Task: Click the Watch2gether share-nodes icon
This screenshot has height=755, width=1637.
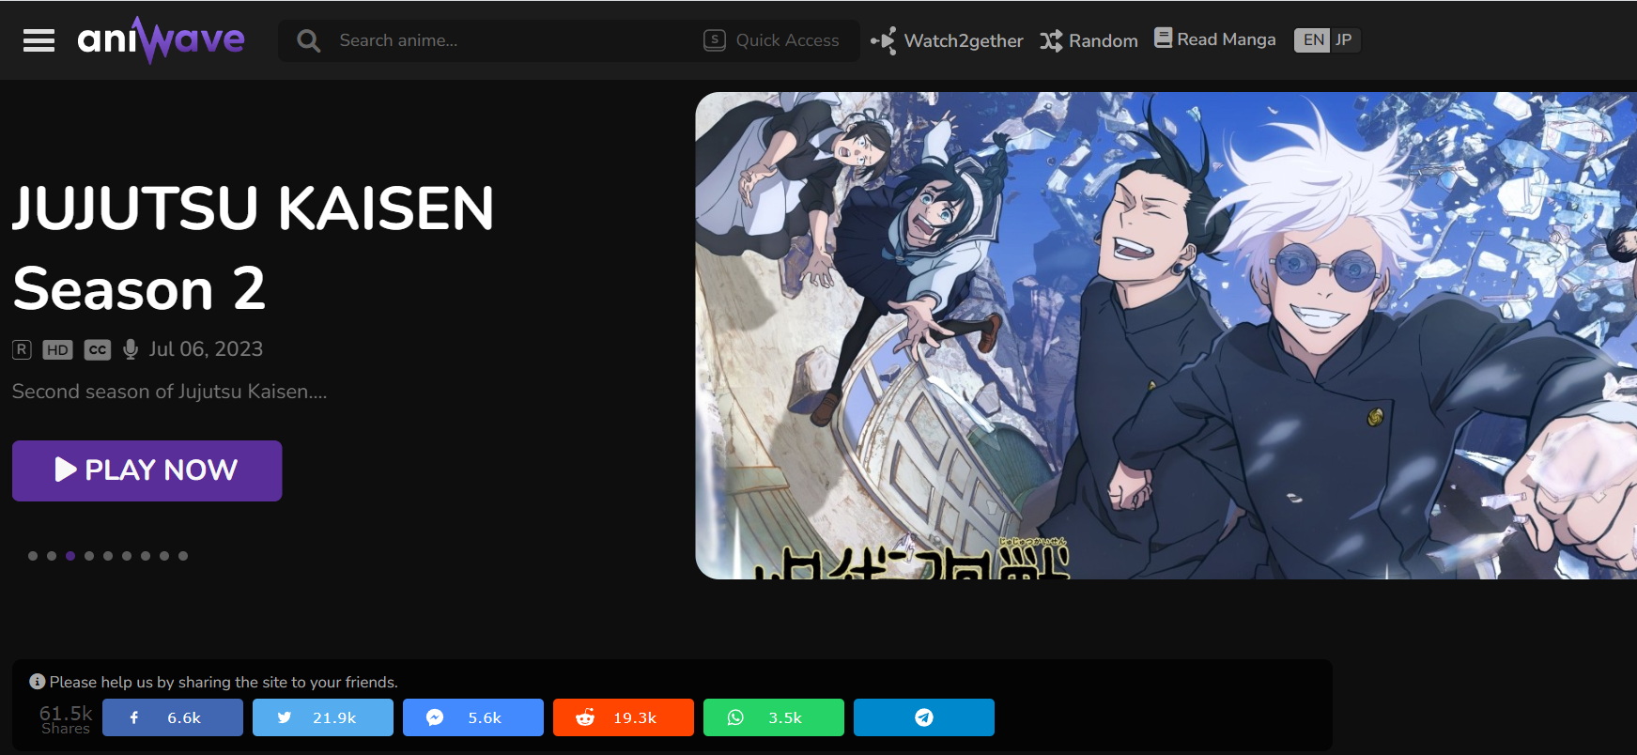Action: 884,40
